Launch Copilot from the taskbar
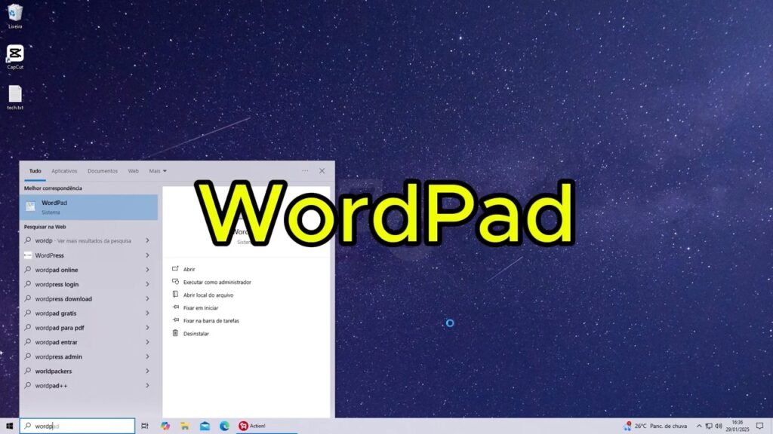Screen dimensions: 773x434 pos(165,426)
